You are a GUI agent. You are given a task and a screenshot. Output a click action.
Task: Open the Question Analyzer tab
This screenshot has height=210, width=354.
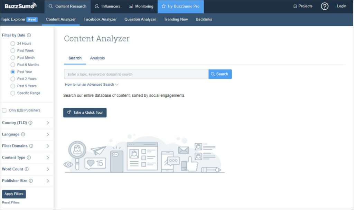(140, 19)
